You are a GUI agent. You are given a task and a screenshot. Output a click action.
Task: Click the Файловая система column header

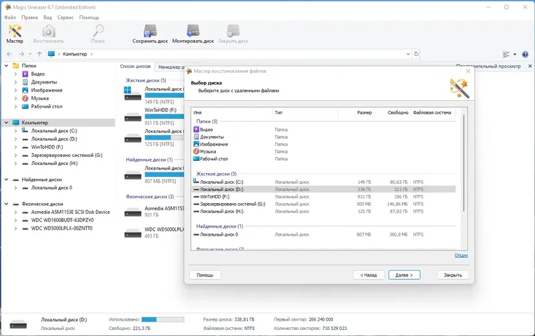tap(432, 112)
